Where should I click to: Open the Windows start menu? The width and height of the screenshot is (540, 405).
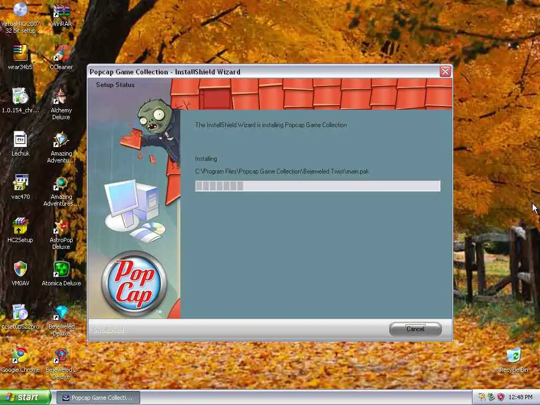[x=25, y=397]
